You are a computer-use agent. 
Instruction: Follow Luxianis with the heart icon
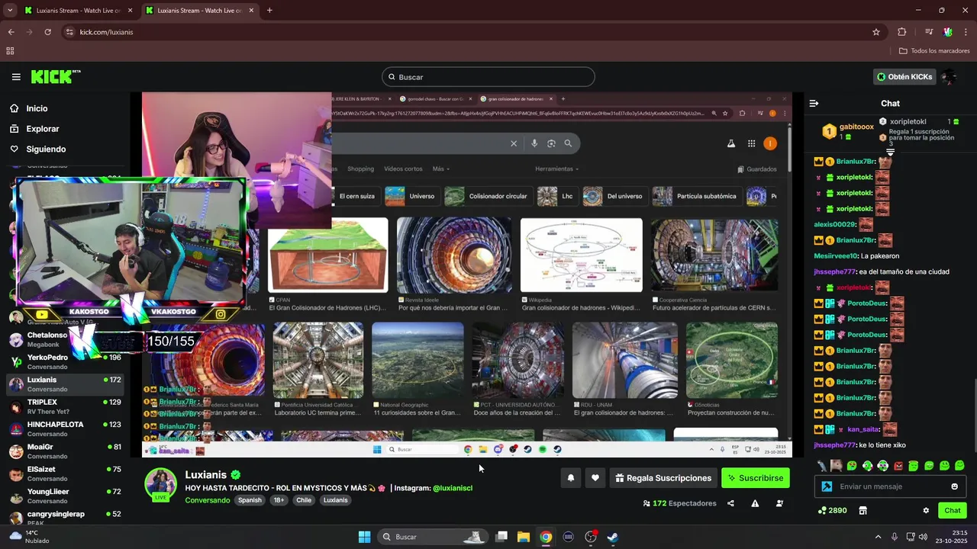coord(595,478)
